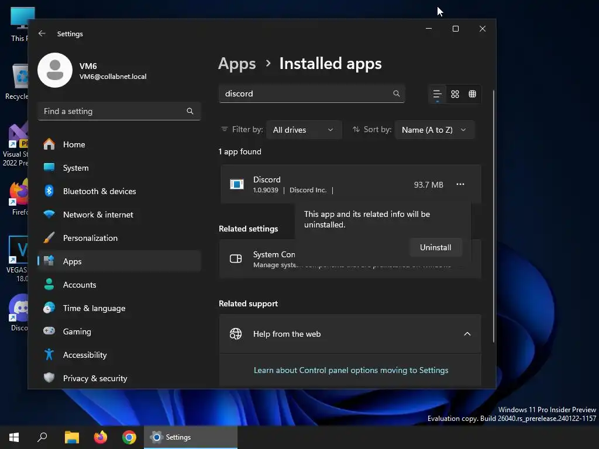Open Privacy & security settings
Image resolution: width=599 pixels, height=449 pixels.
click(x=119, y=378)
